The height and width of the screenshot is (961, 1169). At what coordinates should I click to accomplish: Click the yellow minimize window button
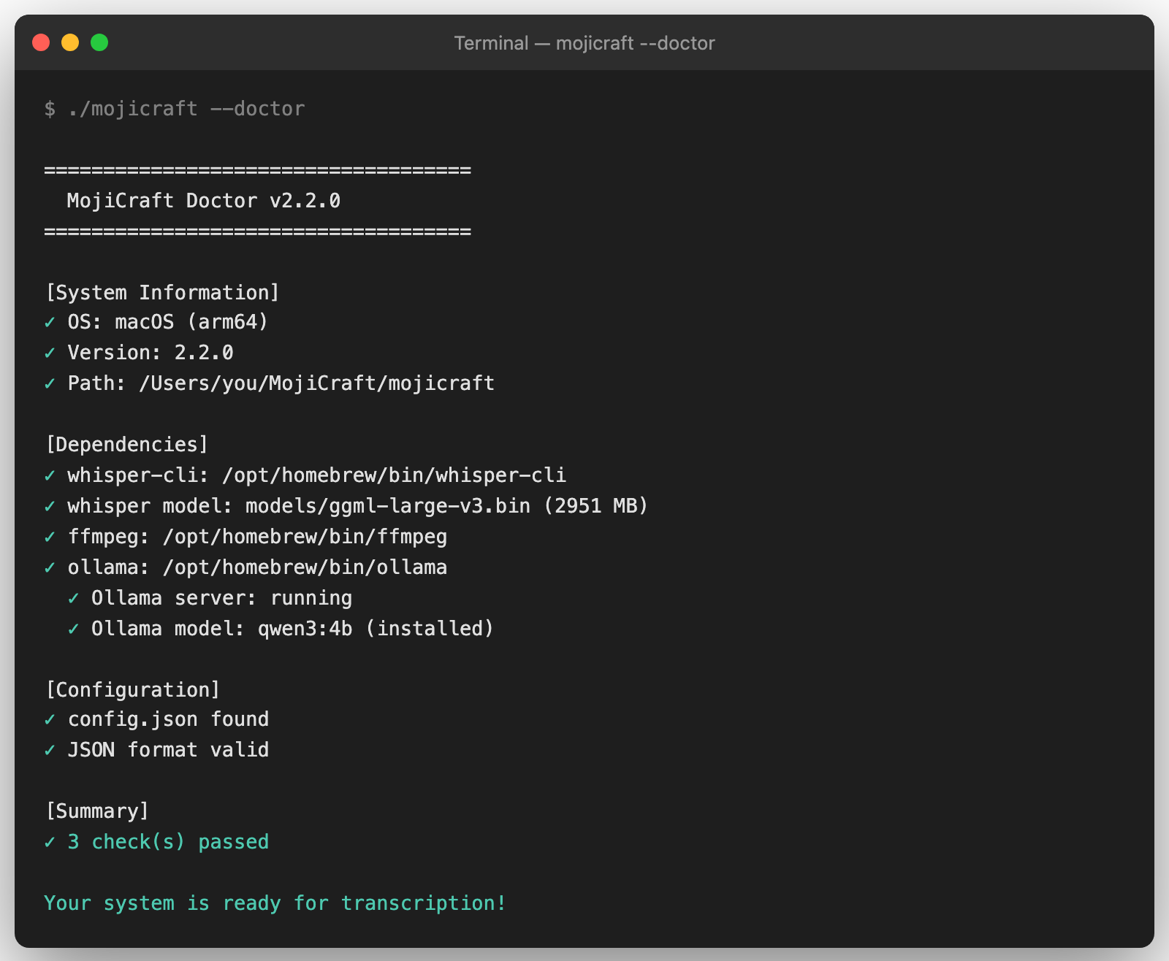coord(70,43)
